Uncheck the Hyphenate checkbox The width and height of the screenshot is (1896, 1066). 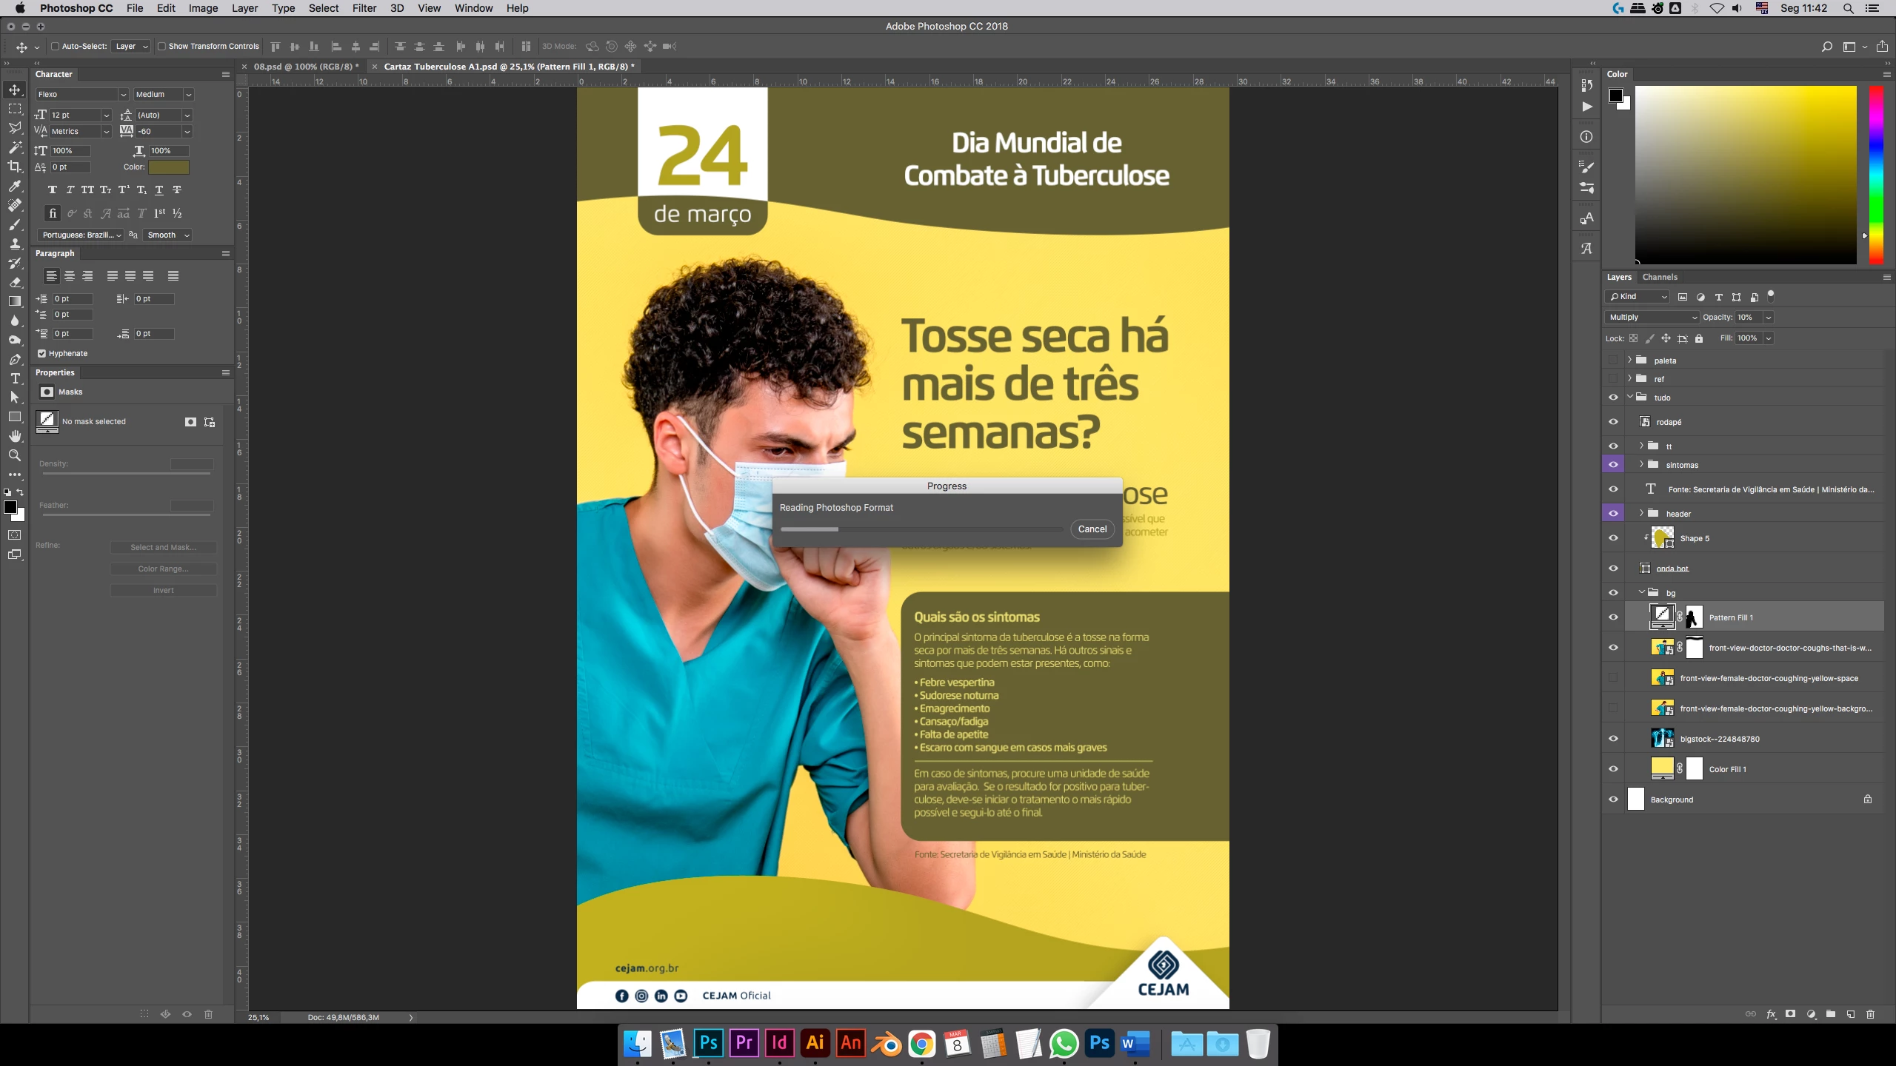[x=42, y=354]
